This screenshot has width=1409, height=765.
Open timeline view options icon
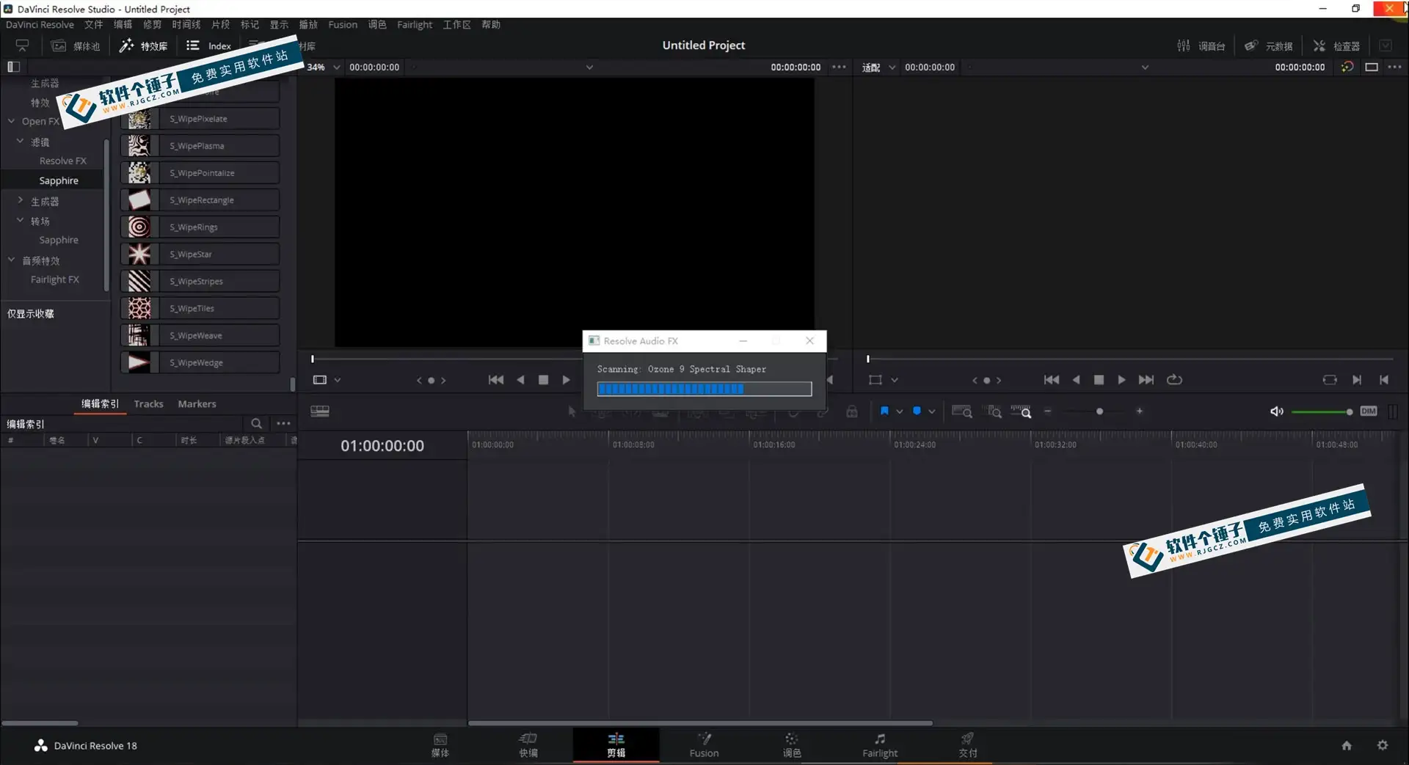[x=320, y=411]
